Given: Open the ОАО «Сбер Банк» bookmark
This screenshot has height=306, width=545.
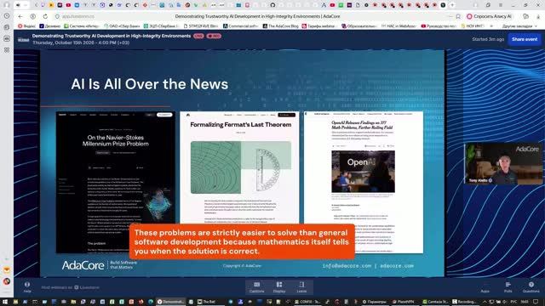Looking at the screenshot, I should click(121, 26).
